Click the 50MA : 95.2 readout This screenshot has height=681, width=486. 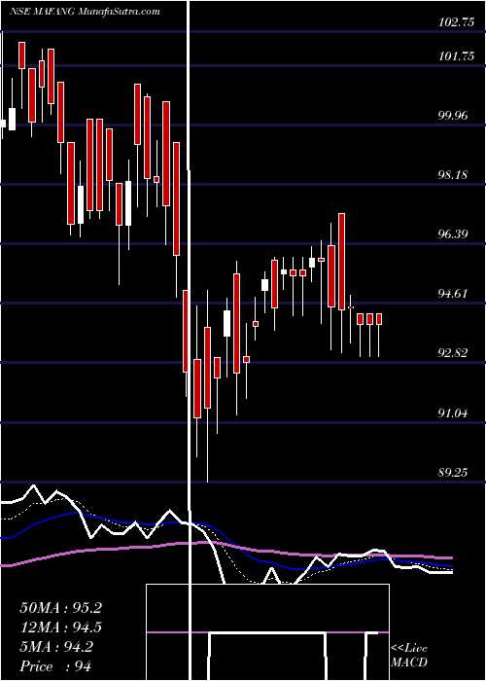point(60,608)
